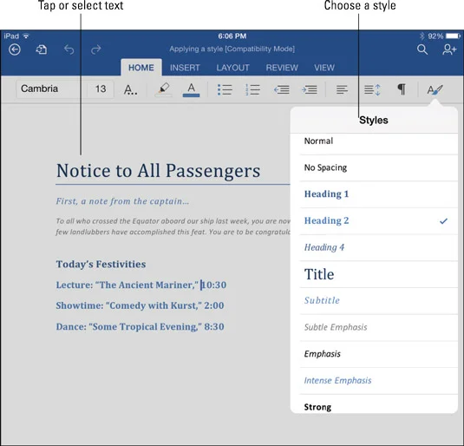The height and width of the screenshot is (446, 464).
Task: Switch to the INSERT tab
Action: [185, 68]
